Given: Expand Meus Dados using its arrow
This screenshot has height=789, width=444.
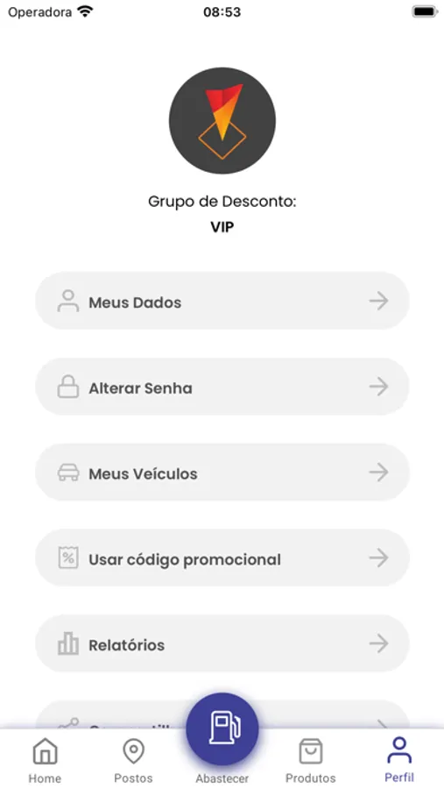Looking at the screenshot, I should [378, 301].
